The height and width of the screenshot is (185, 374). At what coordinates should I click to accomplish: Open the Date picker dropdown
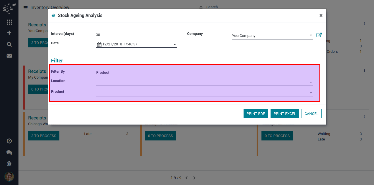point(174,45)
